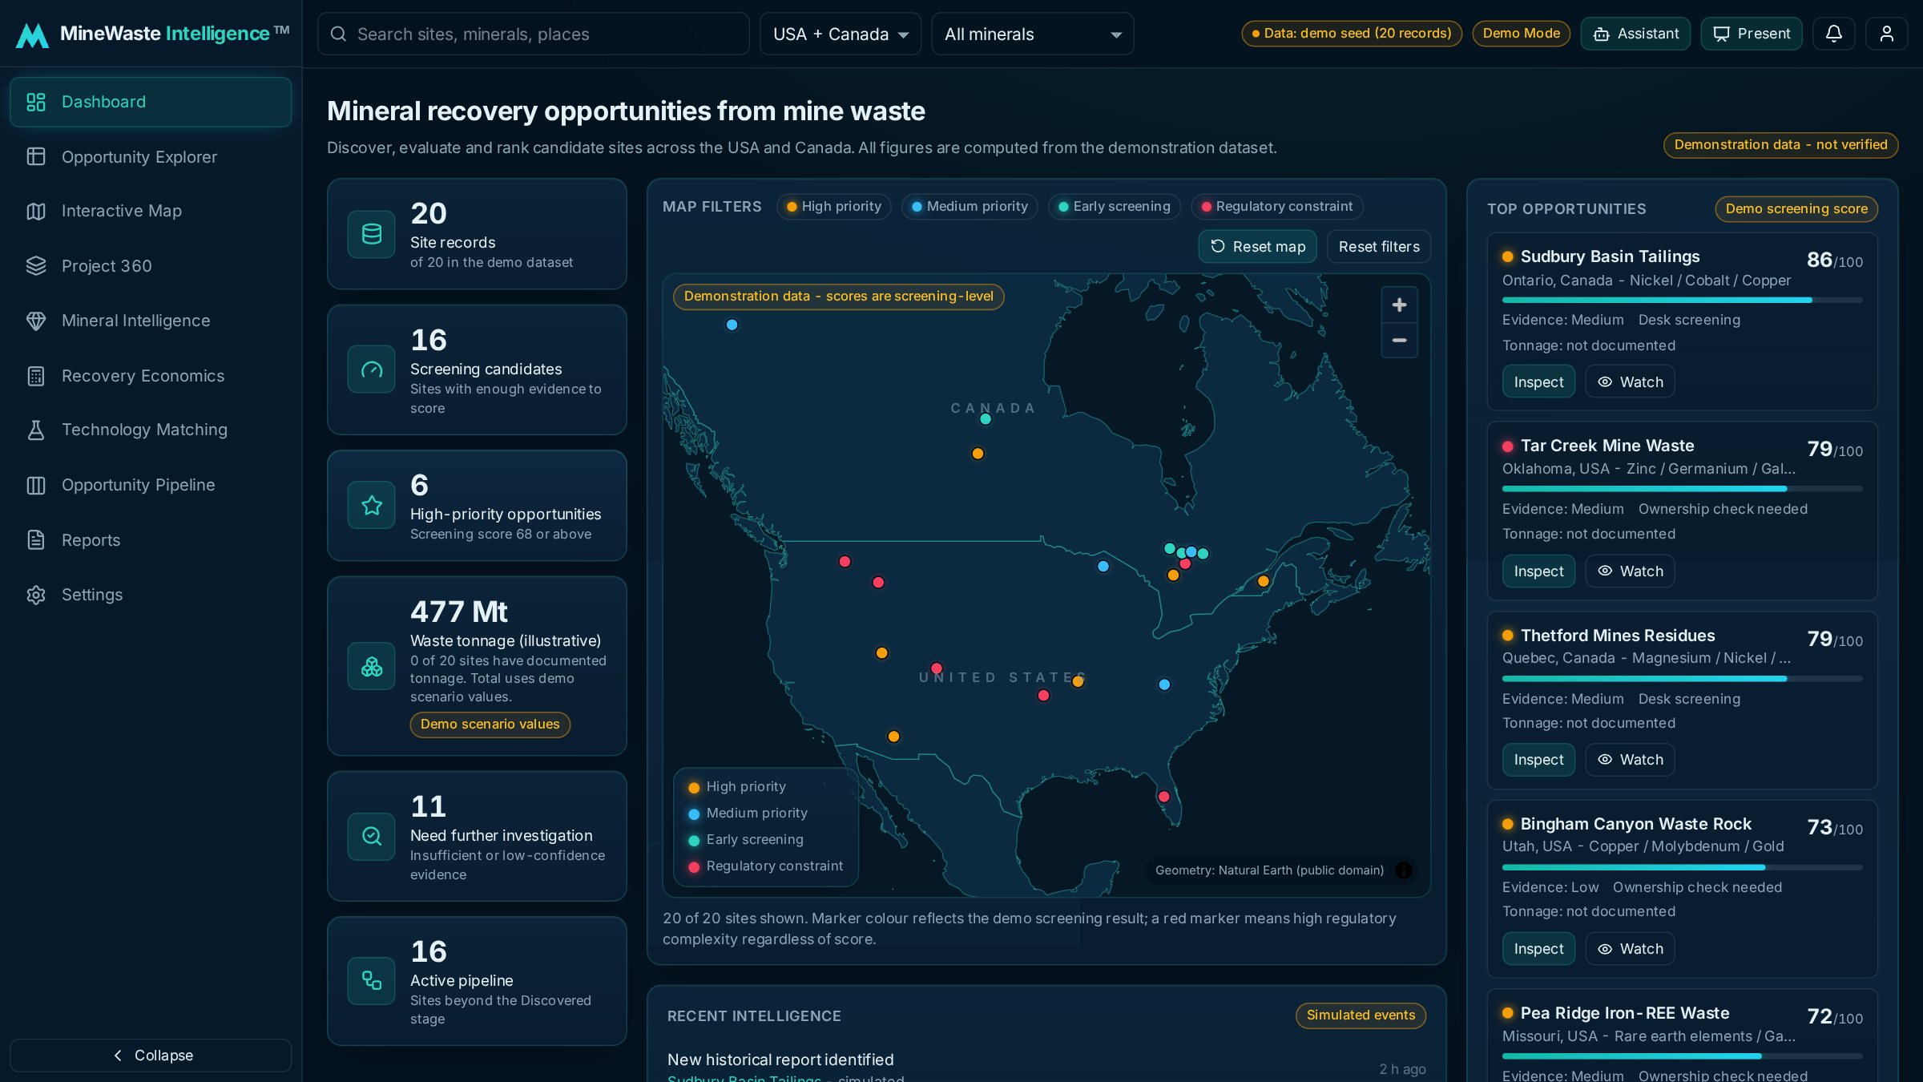Click the search sites input field
The height and width of the screenshot is (1082, 1923).
pyautogui.click(x=533, y=34)
